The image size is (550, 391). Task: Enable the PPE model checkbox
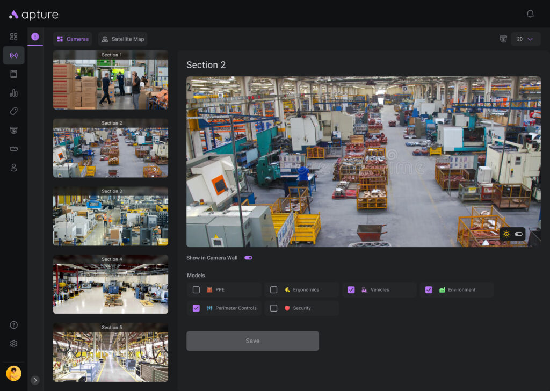[x=196, y=290]
